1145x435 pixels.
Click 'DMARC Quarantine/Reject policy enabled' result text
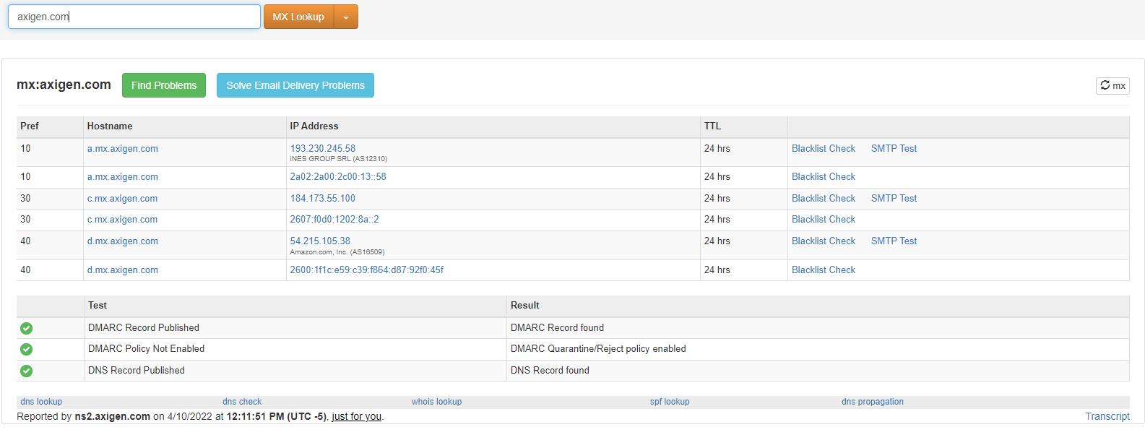click(598, 348)
